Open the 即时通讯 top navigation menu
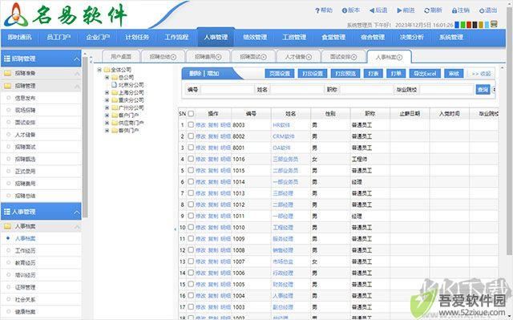This screenshot has width=513, height=320. (x=19, y=38)
